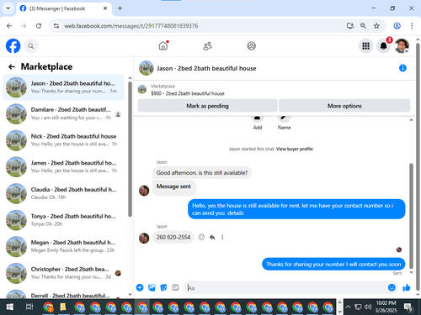
Task: Open the Jason chat in list
Action: (x=63, y=87)
